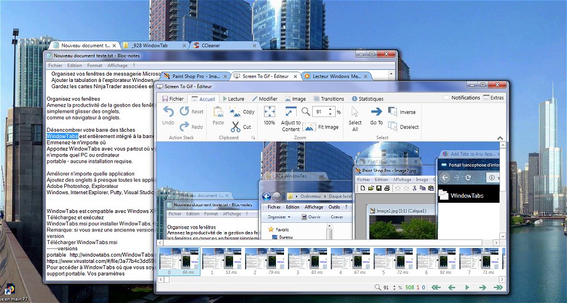Jump to the first frame

point(436,288)
